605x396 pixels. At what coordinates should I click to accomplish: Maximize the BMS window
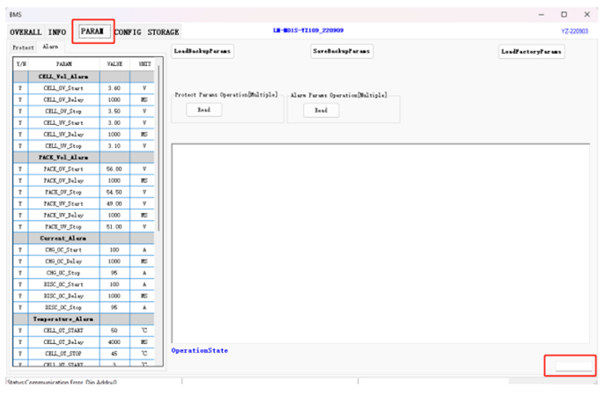(564, 15)
